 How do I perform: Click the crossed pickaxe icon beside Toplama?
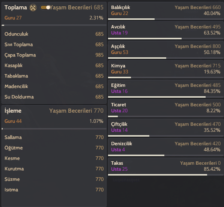pos(33,7)
